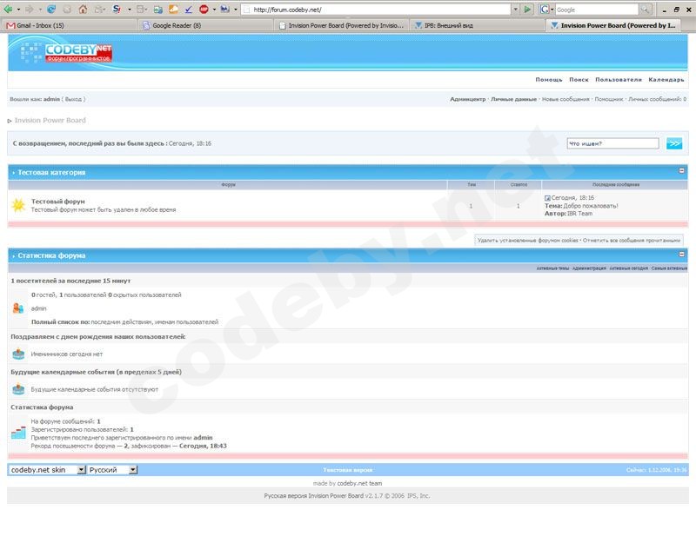Click Удалить установленные форумом cookies link

tap(527, 241)
